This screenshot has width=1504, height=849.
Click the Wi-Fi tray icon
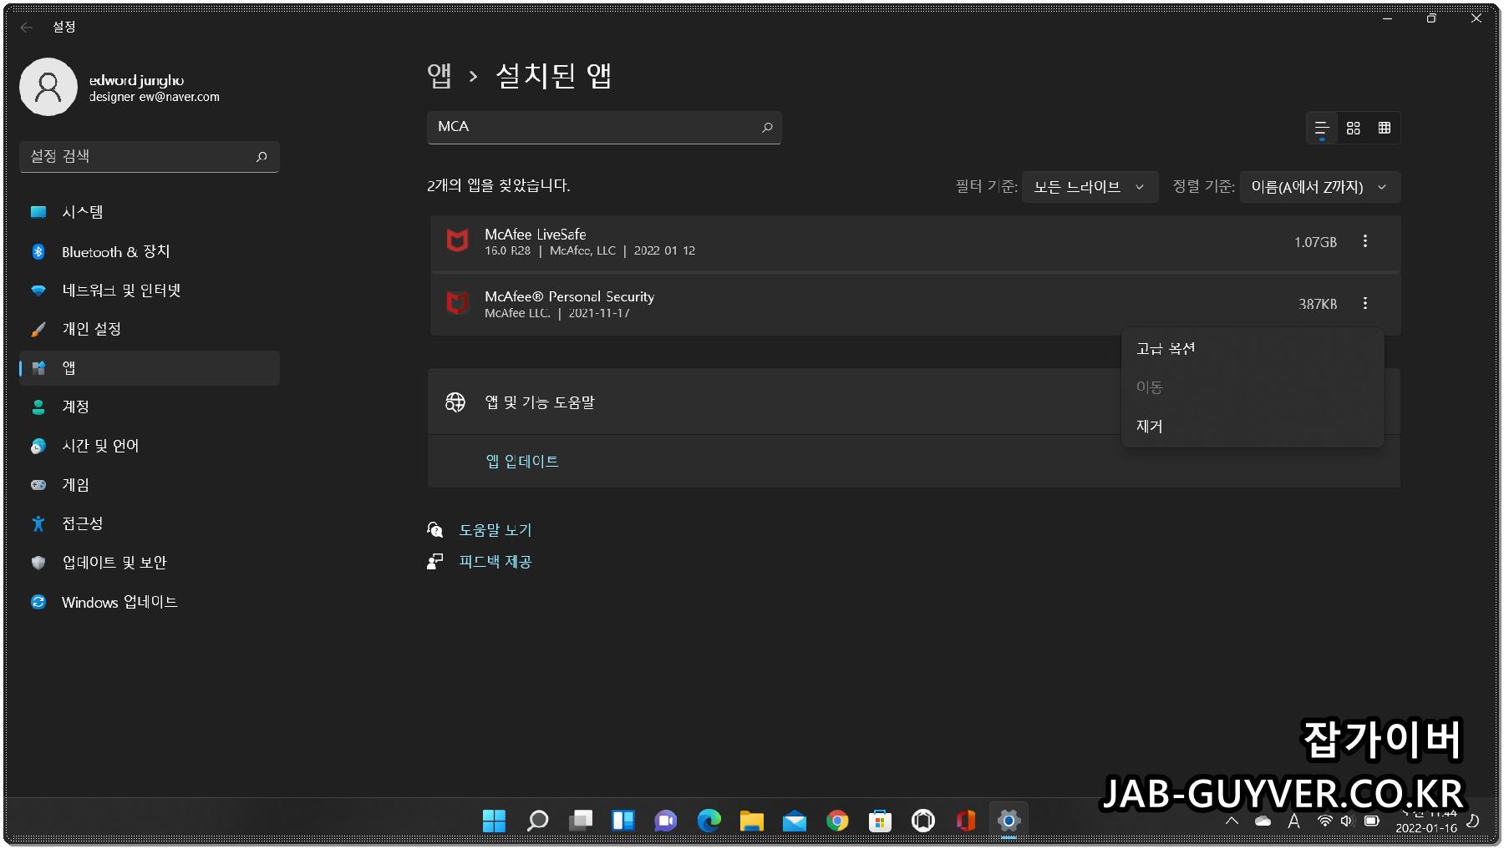1325,821
